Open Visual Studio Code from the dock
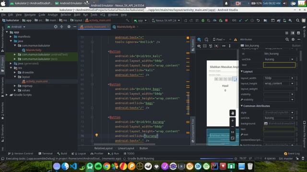Viewport: 307px width, 172px height. coord(73,166)
